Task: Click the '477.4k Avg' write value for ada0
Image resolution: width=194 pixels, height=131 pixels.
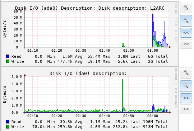Action: (x=70, y=61)
